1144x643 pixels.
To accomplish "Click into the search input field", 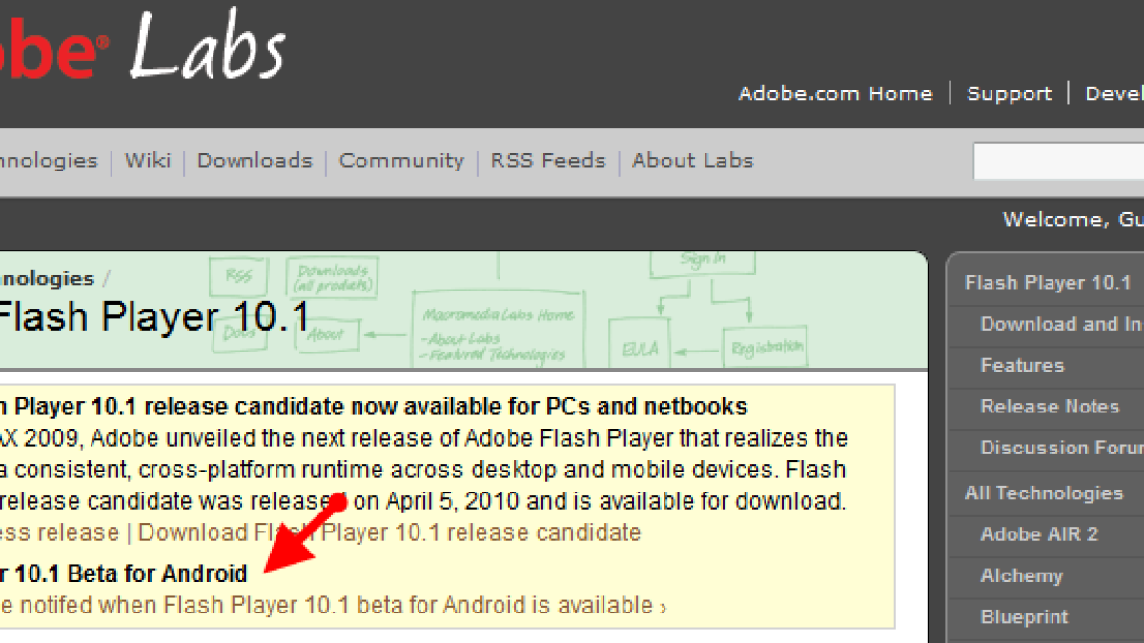I will tap(1058, 162).
